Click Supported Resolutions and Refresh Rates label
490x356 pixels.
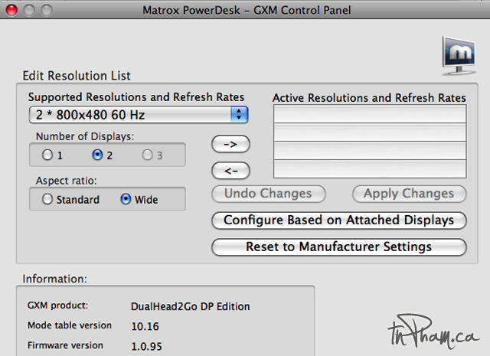(136, 97)
